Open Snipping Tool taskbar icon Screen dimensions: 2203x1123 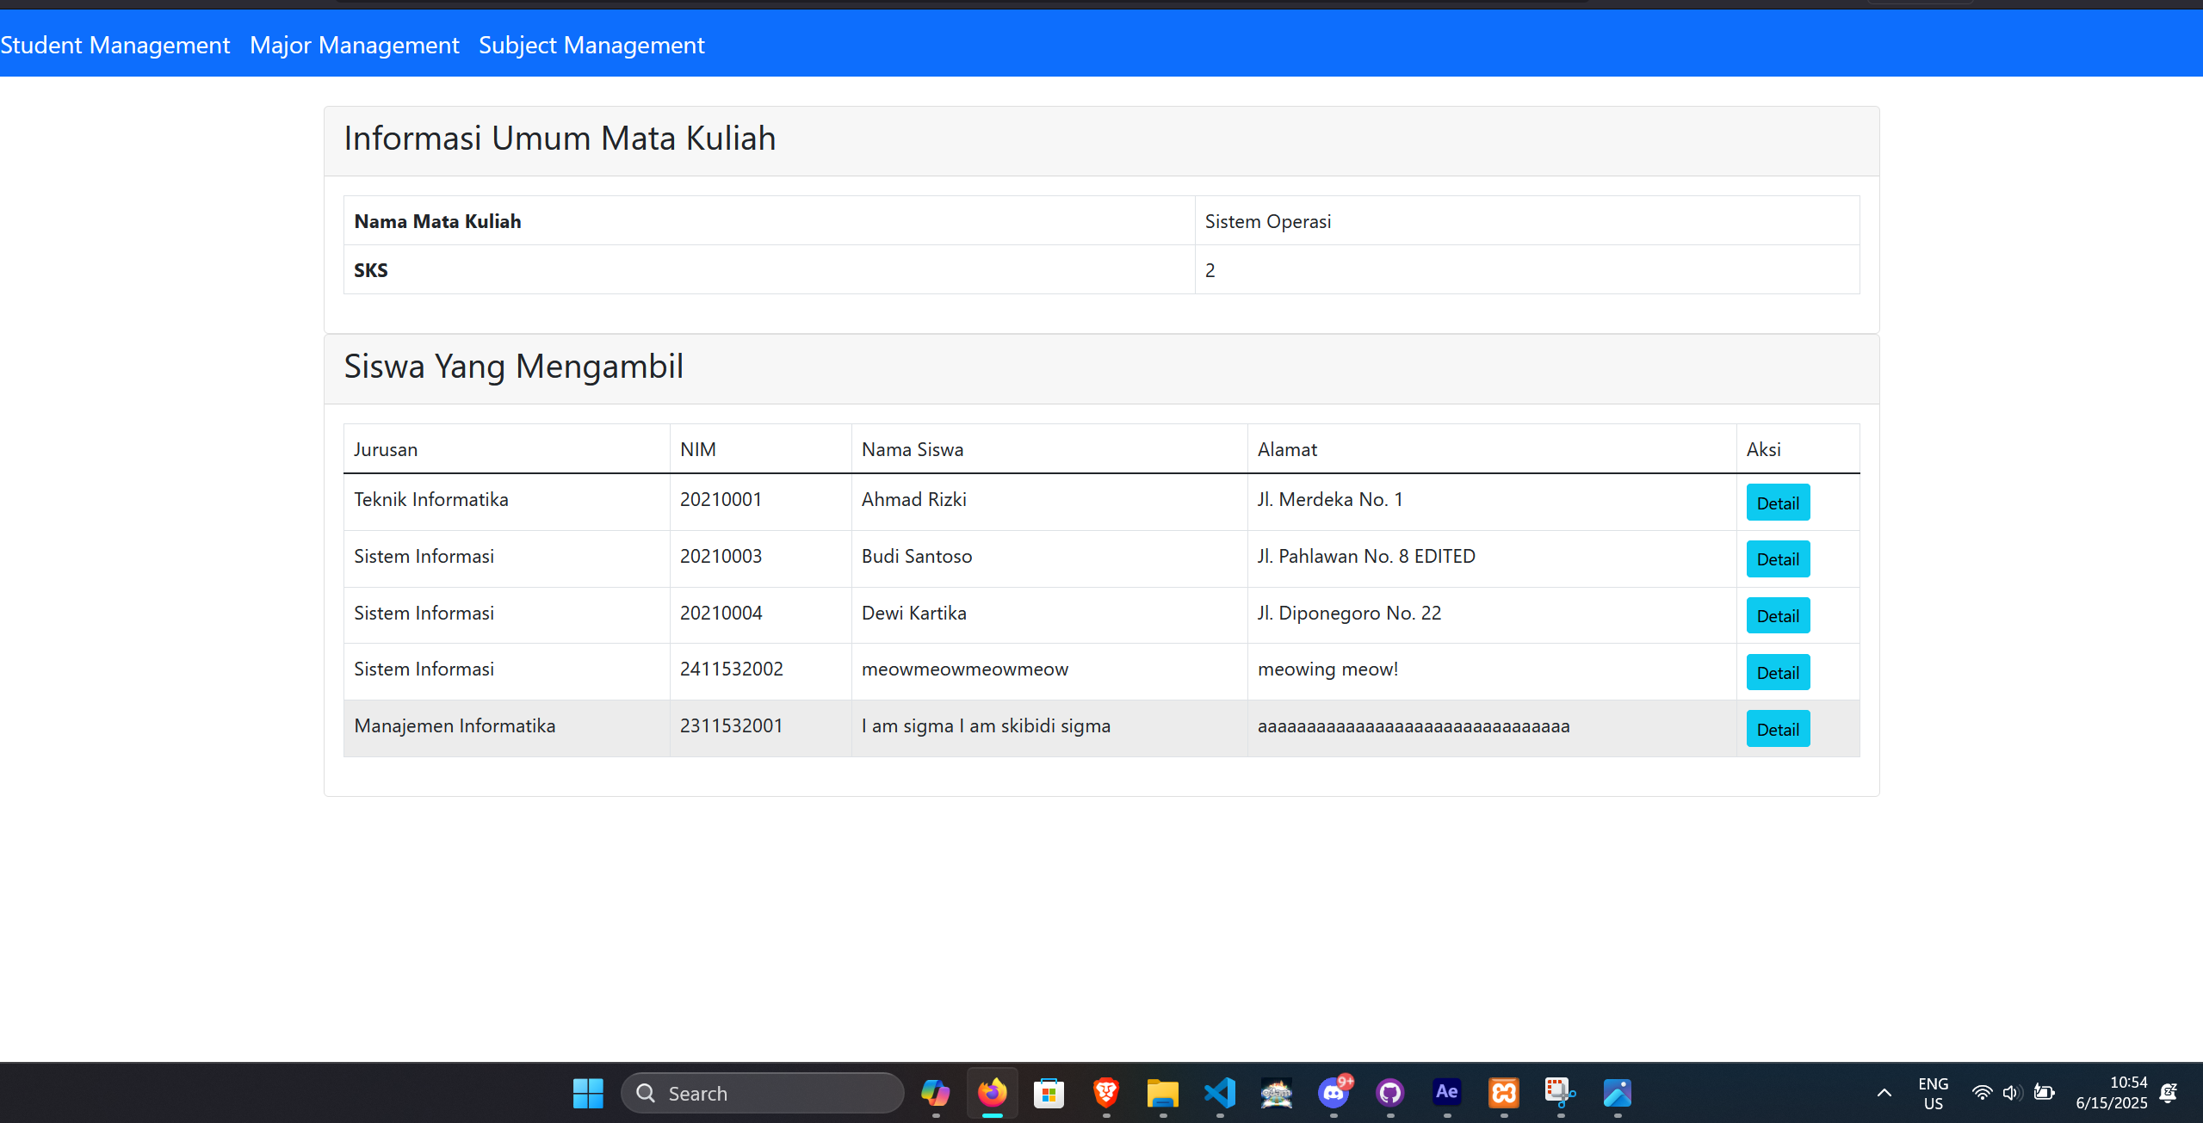pos(1559,1093)
